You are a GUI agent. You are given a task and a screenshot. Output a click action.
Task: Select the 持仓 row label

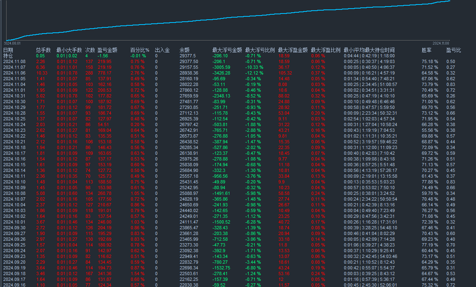pos(8,56)
